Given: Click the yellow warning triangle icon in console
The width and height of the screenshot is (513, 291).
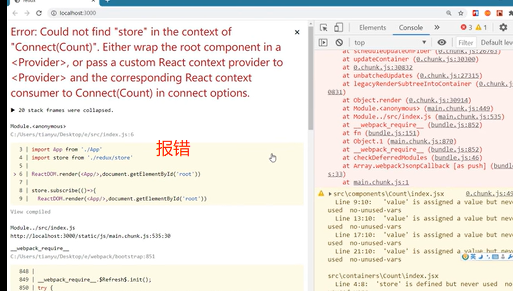Looking at the screenshot, I should pyautogui.click(x=321, y=194).
